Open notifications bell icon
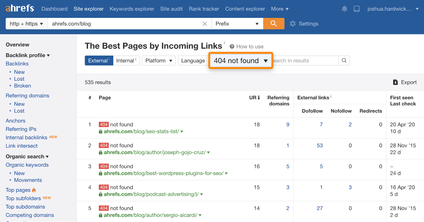Screen dimensions: 424x222 (344, 9)
